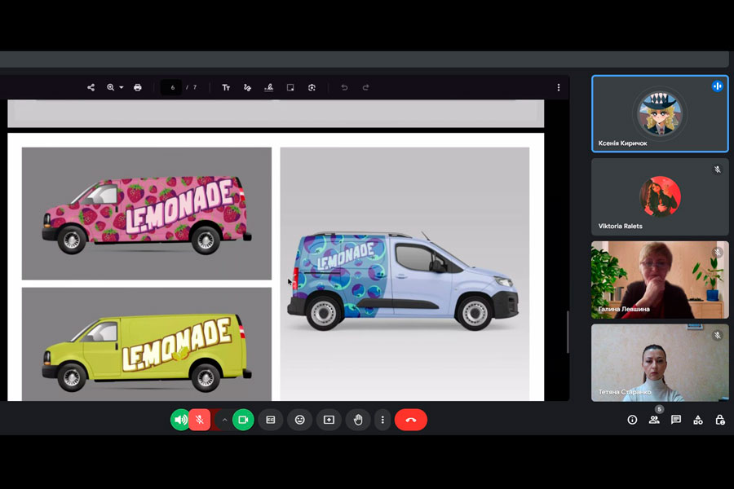734x489 pixels.
Task: Leave the call with the red hang-up button
Action: coord(411,420)
